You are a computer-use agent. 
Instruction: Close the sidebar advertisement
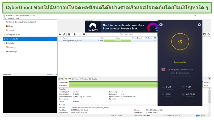click(x=57, y=75)
